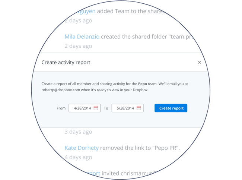Click the 'To' label
The height and width of the screenshot is (180, 242).
tap(106, 108)
